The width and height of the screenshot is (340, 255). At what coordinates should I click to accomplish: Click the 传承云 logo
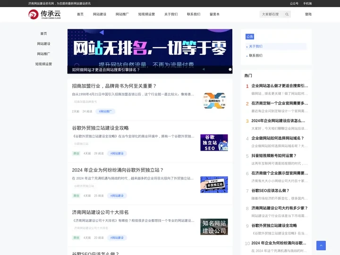pos(45,14)
